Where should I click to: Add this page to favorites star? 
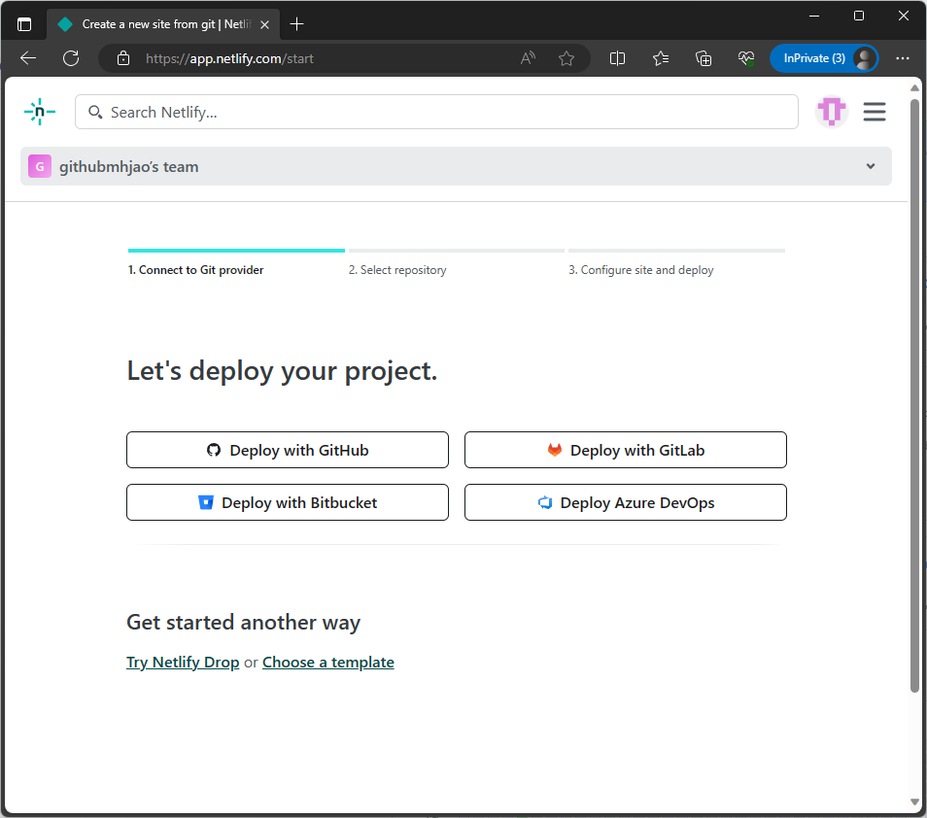[x=566, y=58]
